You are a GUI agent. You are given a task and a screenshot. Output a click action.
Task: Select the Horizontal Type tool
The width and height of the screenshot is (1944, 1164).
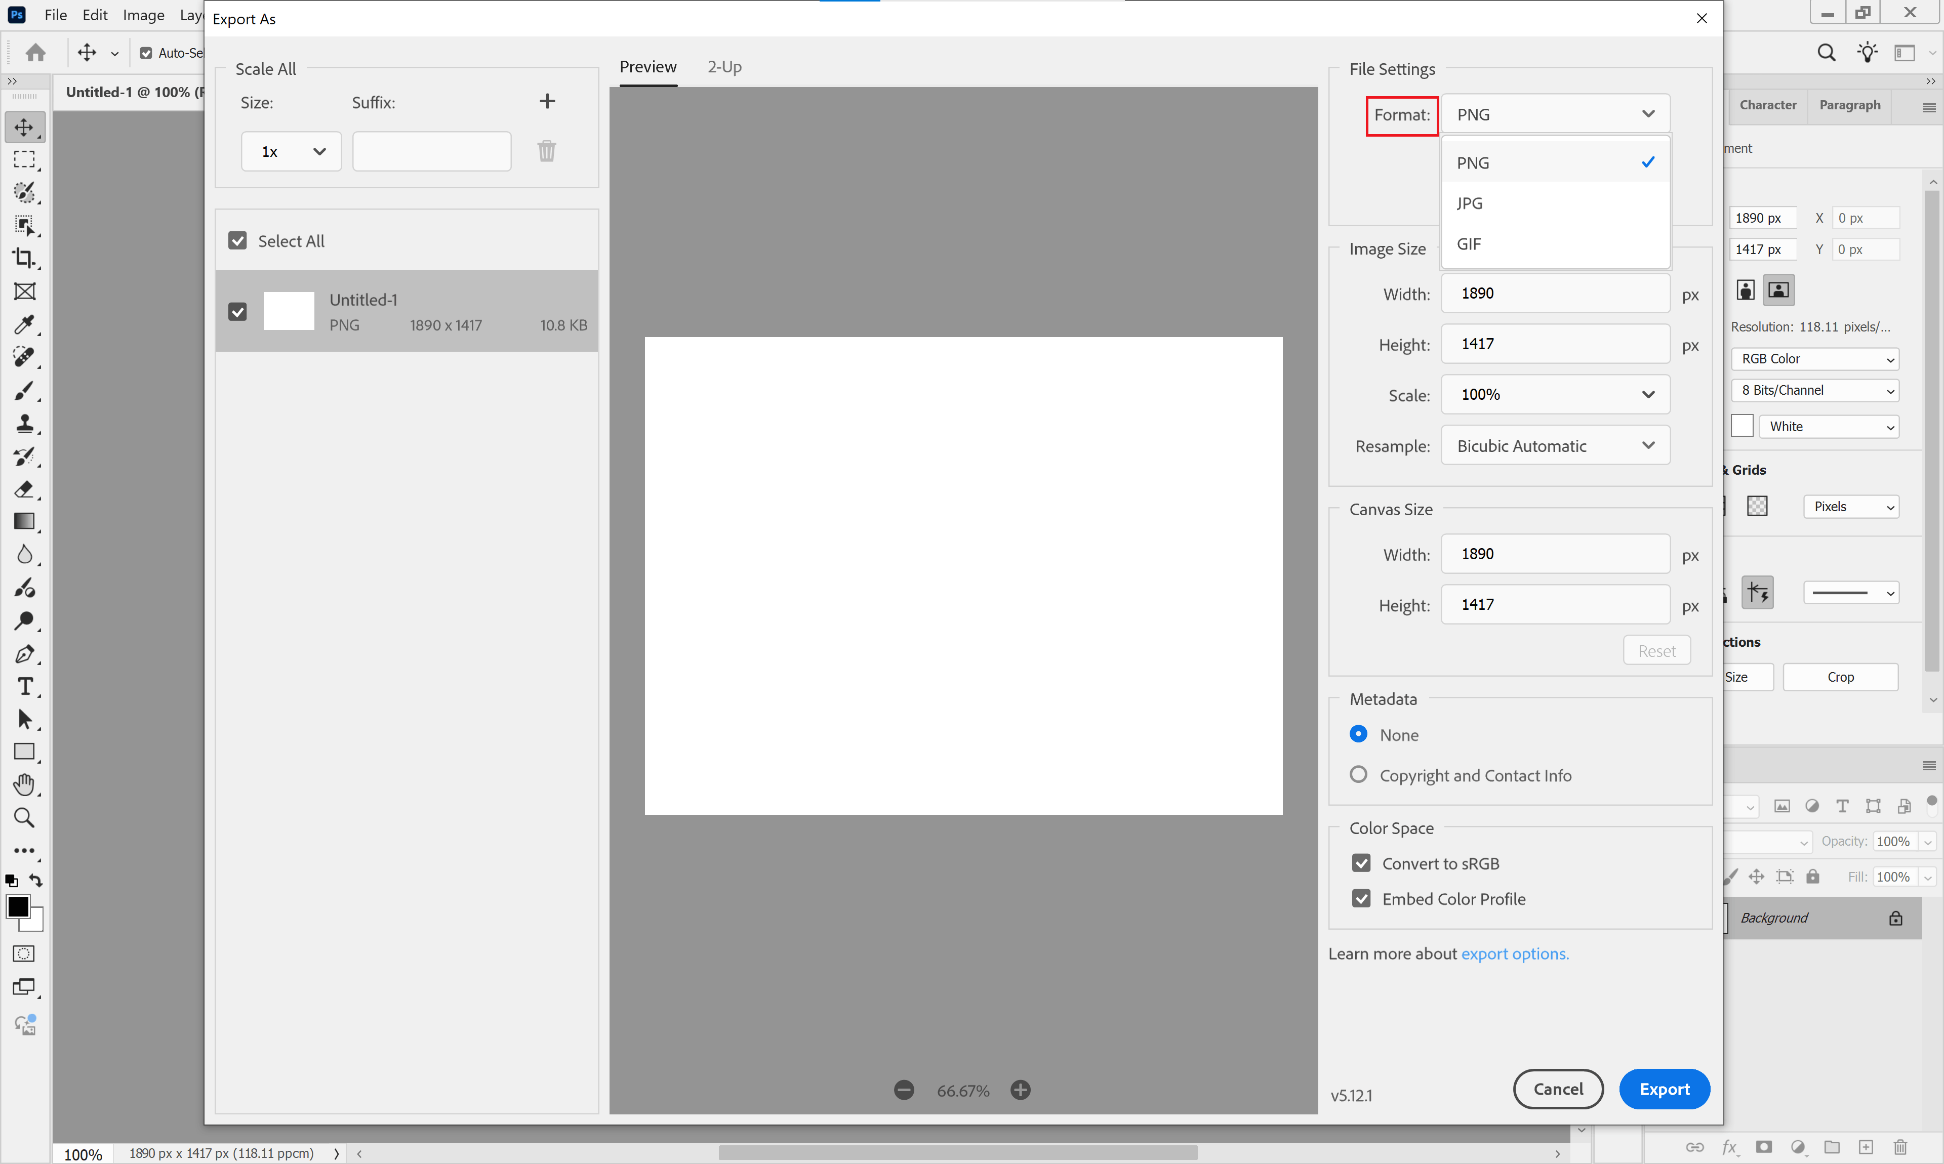[x=24, y=686]
